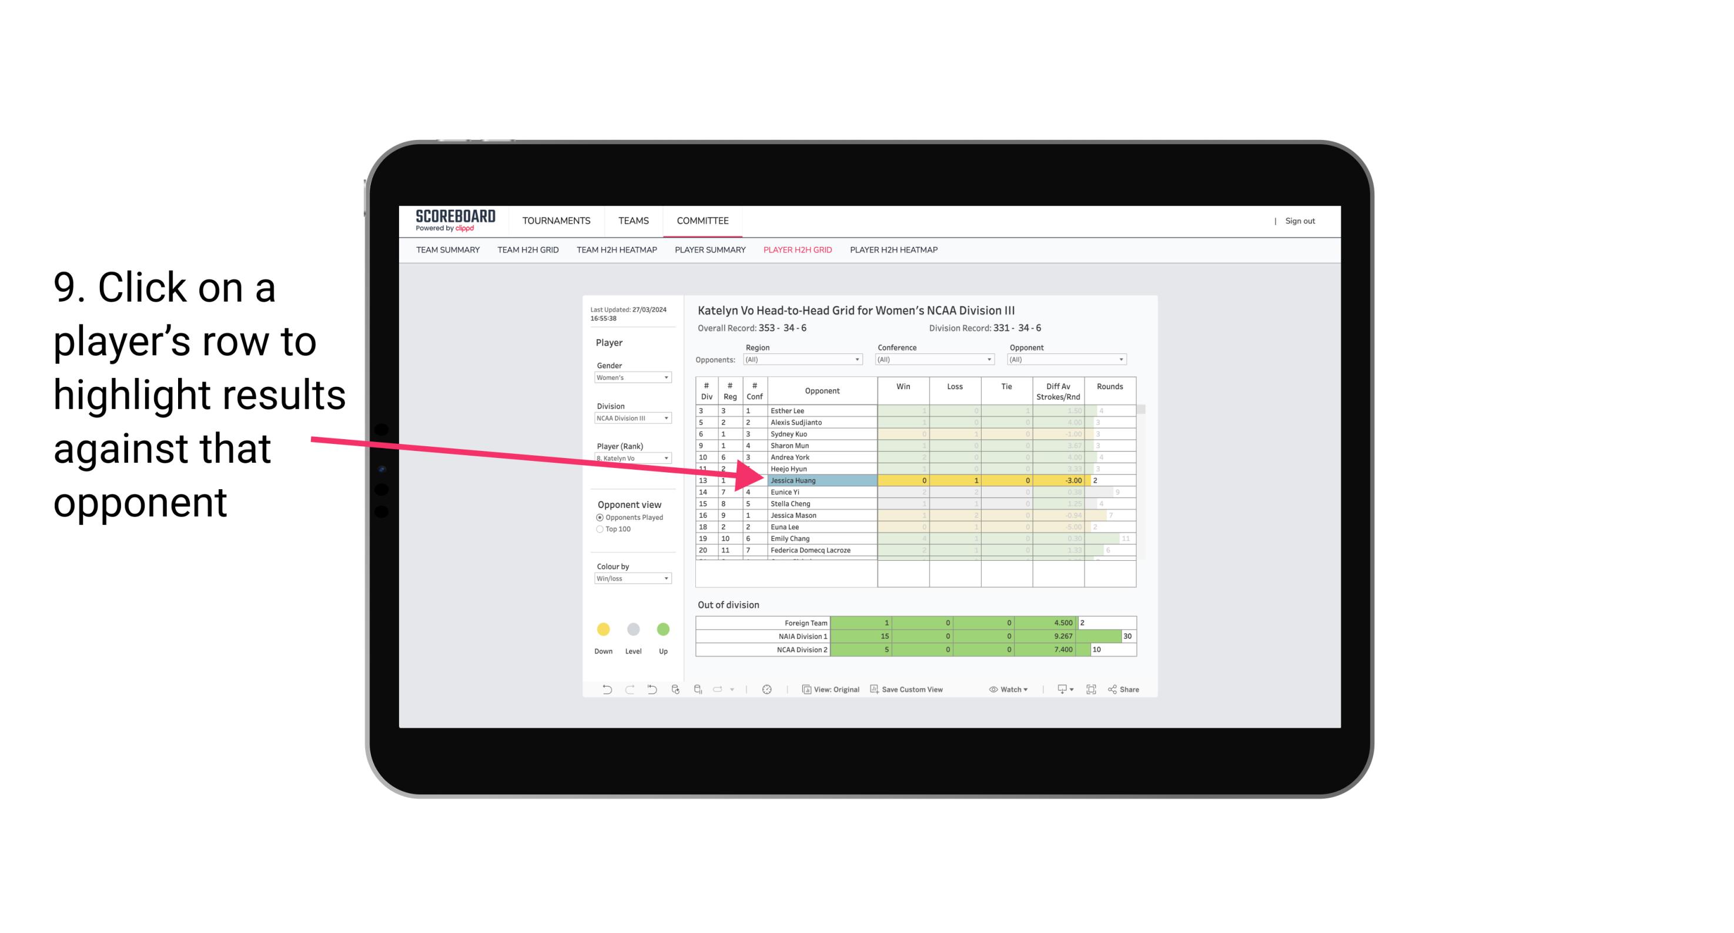Select Top 100 radio button
Viewport: 1734px width, 933px height.
tap(600, 530)
